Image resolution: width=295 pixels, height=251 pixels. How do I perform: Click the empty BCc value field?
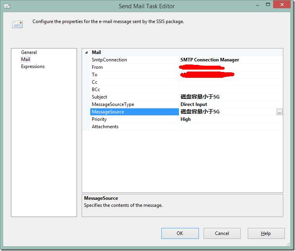tap(231, 90)
